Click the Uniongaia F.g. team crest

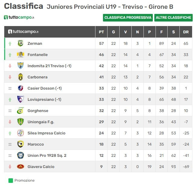20,122
